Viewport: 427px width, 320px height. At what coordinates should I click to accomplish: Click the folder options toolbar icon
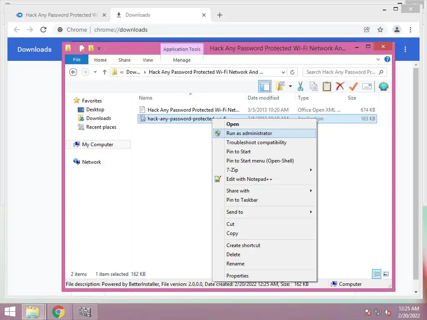[280, 87]
